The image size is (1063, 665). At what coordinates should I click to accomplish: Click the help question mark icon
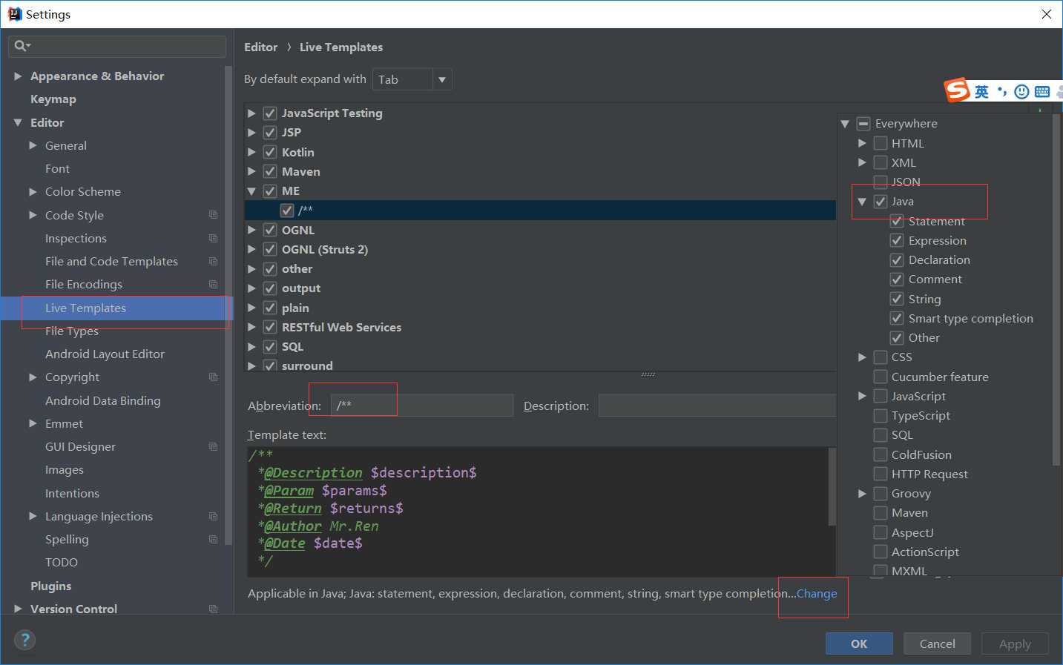tap(24, 640)
